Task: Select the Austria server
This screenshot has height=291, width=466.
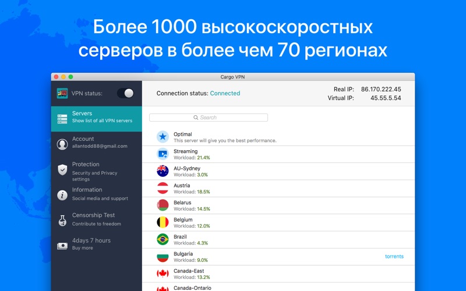Action: [x=278, y=188]
